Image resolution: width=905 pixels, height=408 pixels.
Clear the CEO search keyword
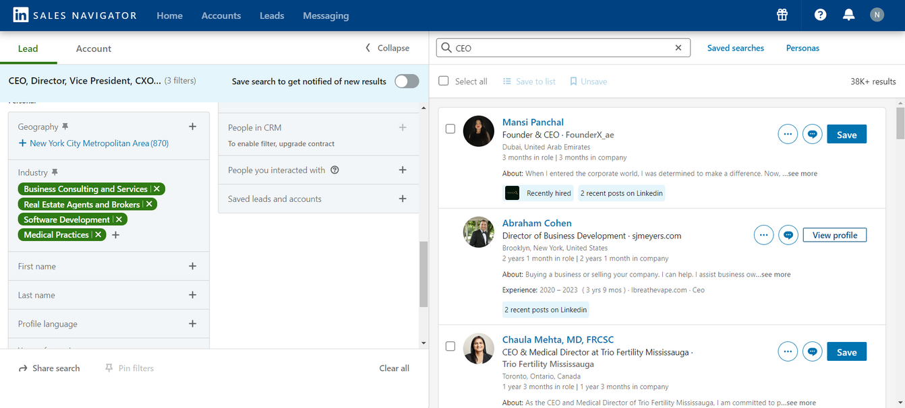[x=679, y=48]
